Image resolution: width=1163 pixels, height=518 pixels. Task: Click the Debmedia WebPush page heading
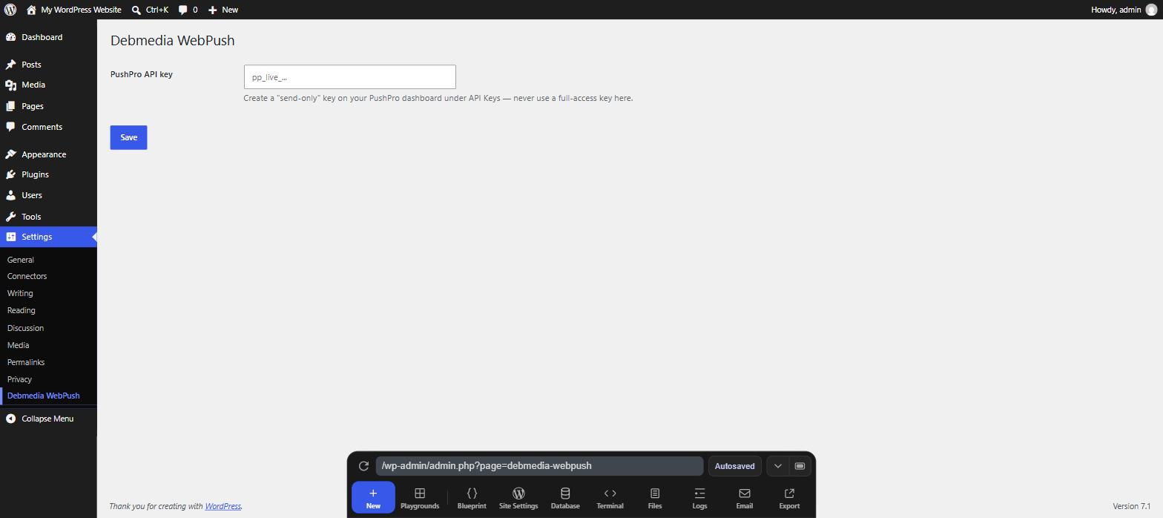coord(172,41)
